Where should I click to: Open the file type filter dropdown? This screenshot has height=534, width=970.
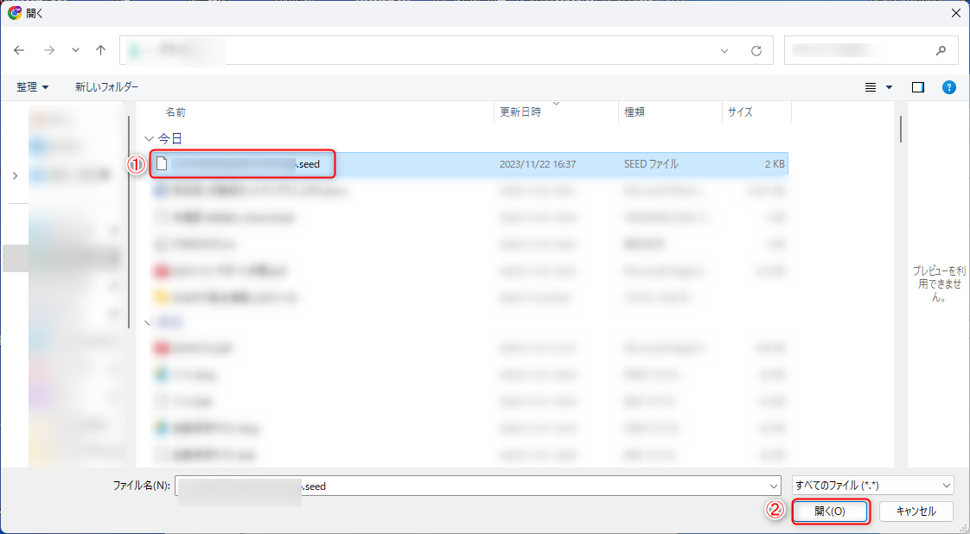[872, 486]
